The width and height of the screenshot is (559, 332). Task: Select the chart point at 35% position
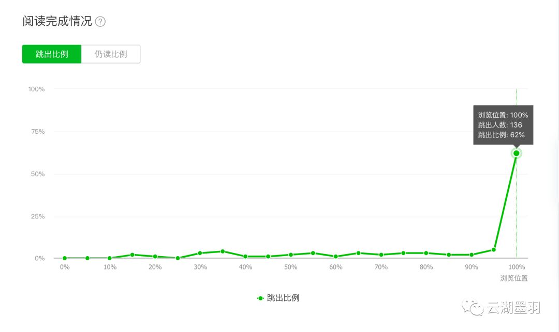[223, 251]
